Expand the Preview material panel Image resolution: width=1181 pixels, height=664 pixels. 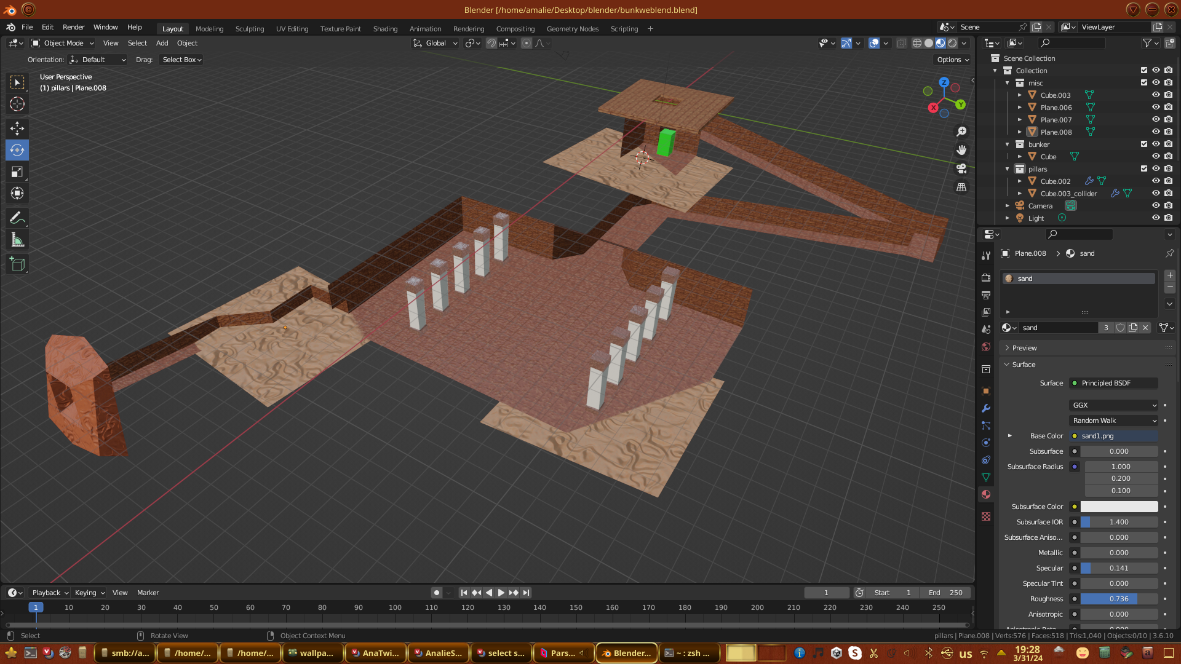coord(1024,348)
